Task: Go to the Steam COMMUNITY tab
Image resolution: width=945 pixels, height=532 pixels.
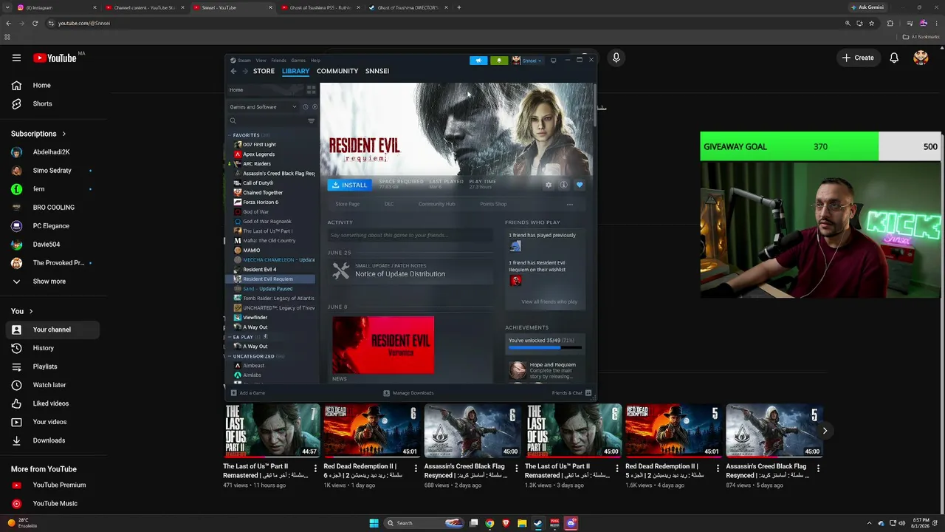Action: (x=337, y=71)
